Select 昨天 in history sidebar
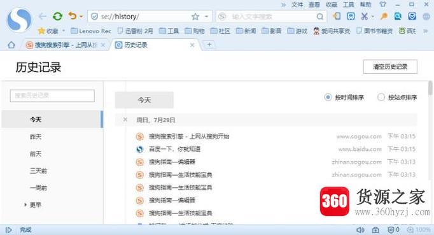 [52, 137]
